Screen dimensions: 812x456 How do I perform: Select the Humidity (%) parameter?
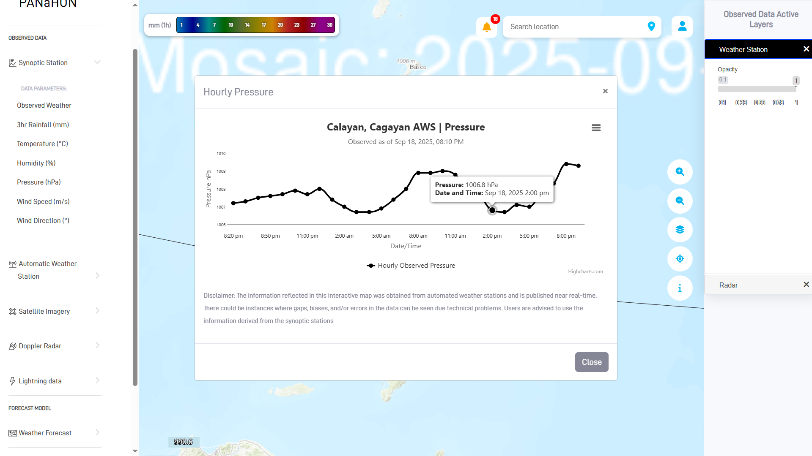[36, 163]
